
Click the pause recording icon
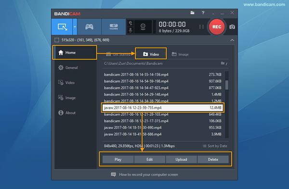tap(201, 27)
